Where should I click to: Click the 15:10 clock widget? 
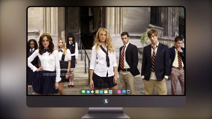[51, 63]
